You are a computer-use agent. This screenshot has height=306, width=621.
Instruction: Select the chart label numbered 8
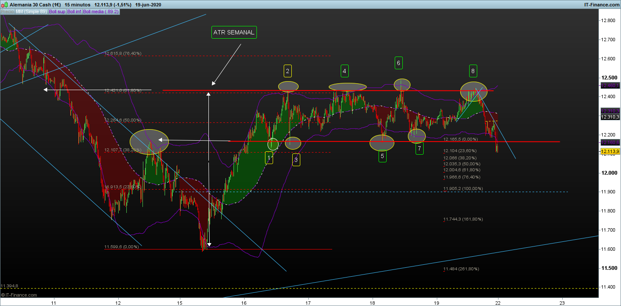click(473, 71)
